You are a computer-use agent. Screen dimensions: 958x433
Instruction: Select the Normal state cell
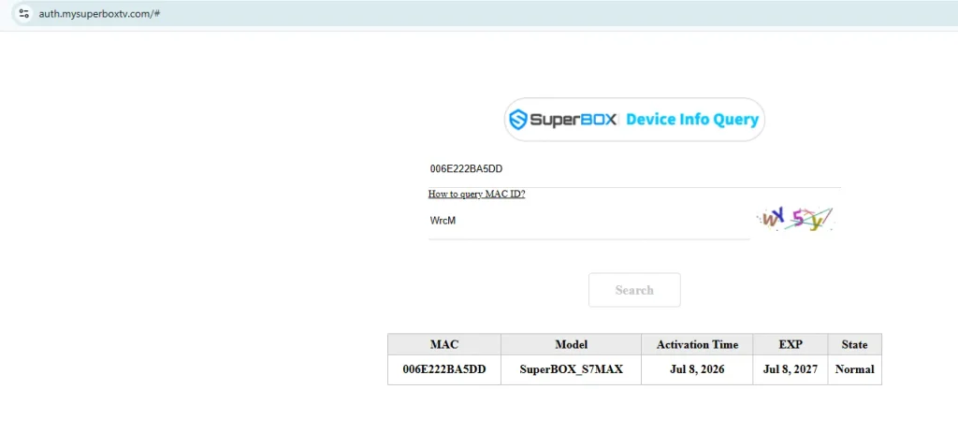coord(855,369)
